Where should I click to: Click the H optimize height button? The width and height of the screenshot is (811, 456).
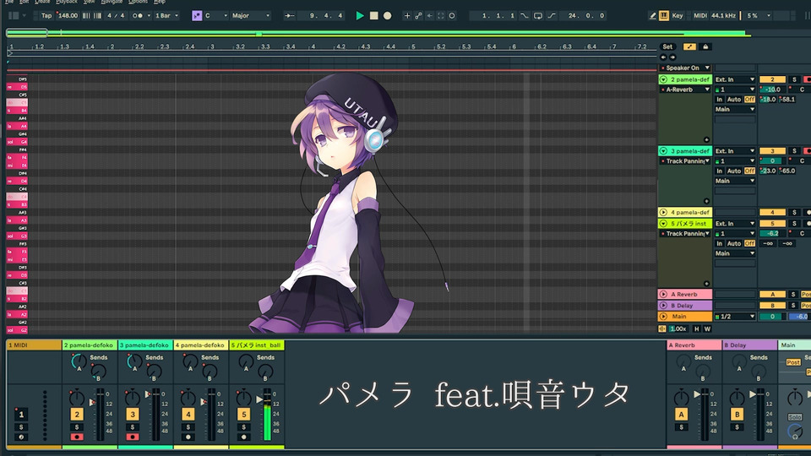pos(696,328)
